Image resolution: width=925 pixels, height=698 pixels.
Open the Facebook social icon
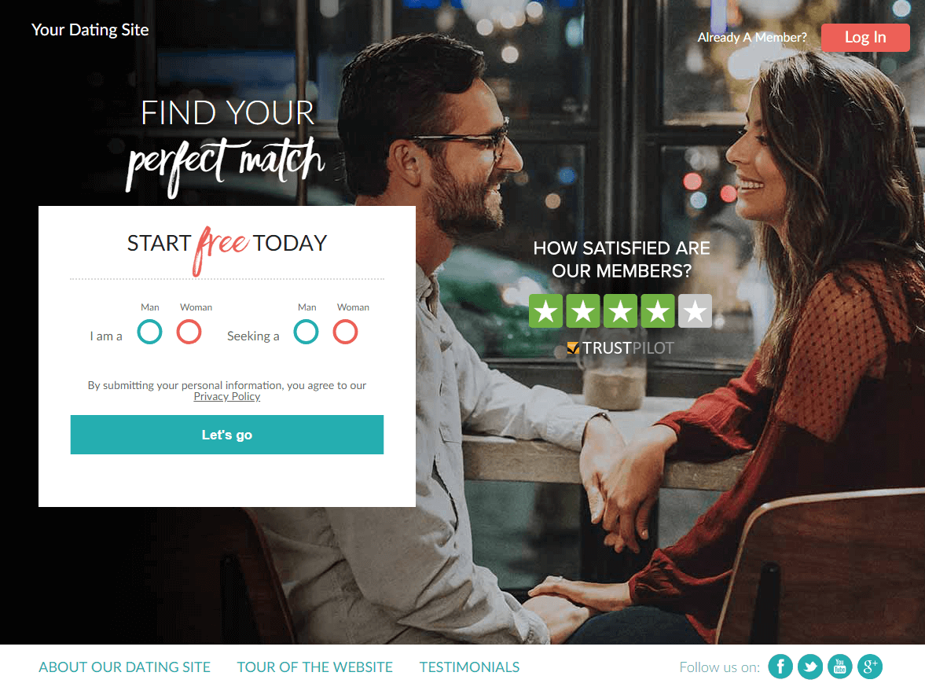point(780,667)
